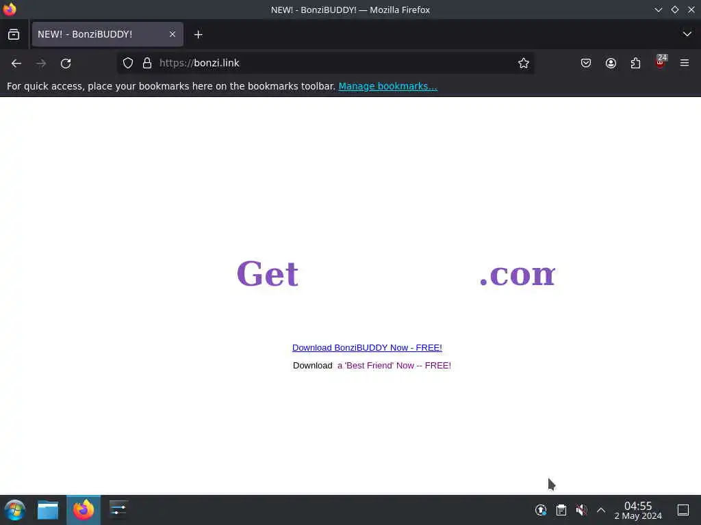Click the Get .com banner heading

396,273
